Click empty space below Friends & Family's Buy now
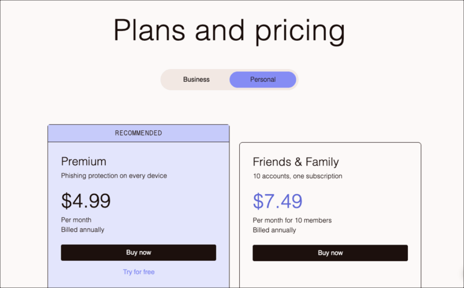Screen dimensions: 464x288 coord(330,274)
